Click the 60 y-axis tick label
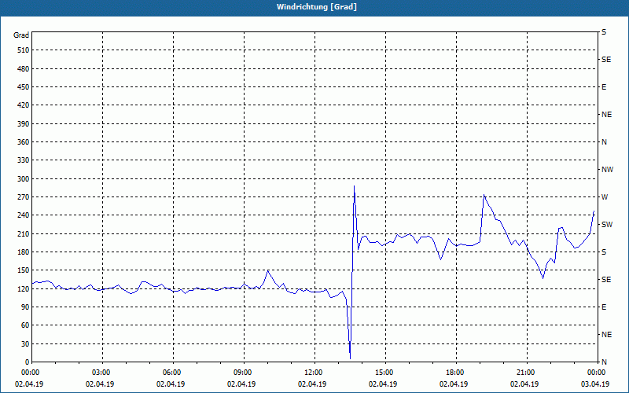This screenshot has width=629, height=393. coord(25,325)
